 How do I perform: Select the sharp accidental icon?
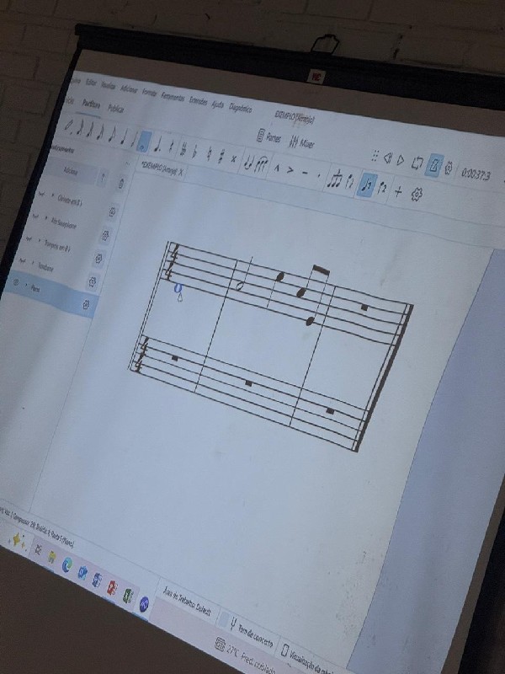221,155
